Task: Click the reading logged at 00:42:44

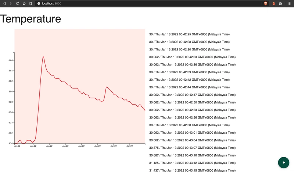Action: tap(189, 87)
